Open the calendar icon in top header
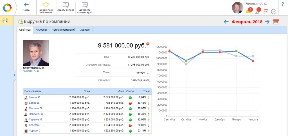The width and height of the screenshot is (288, 136). pos(265,12)
